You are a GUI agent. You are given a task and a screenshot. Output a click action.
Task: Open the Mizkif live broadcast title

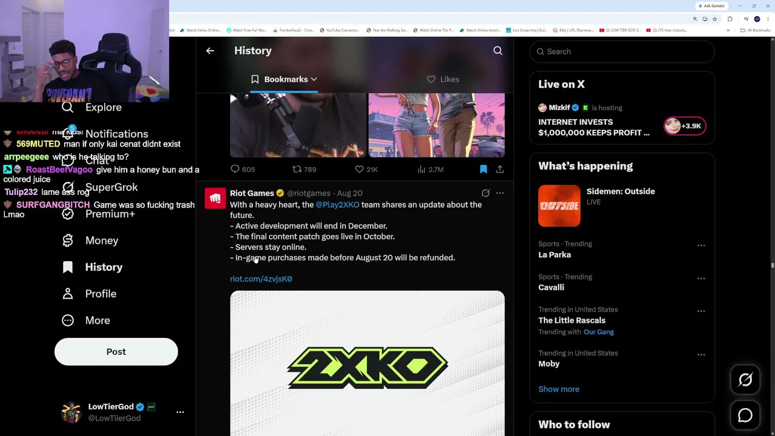click(x=594, y=127)
